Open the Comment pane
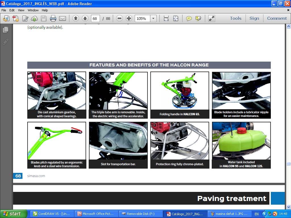The image size is (291, 218). [x=277, y=18]
